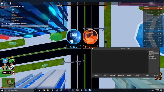Click the orange crawl action icon
The width and height of the screenshot is (164, 92).
(160, 78)
